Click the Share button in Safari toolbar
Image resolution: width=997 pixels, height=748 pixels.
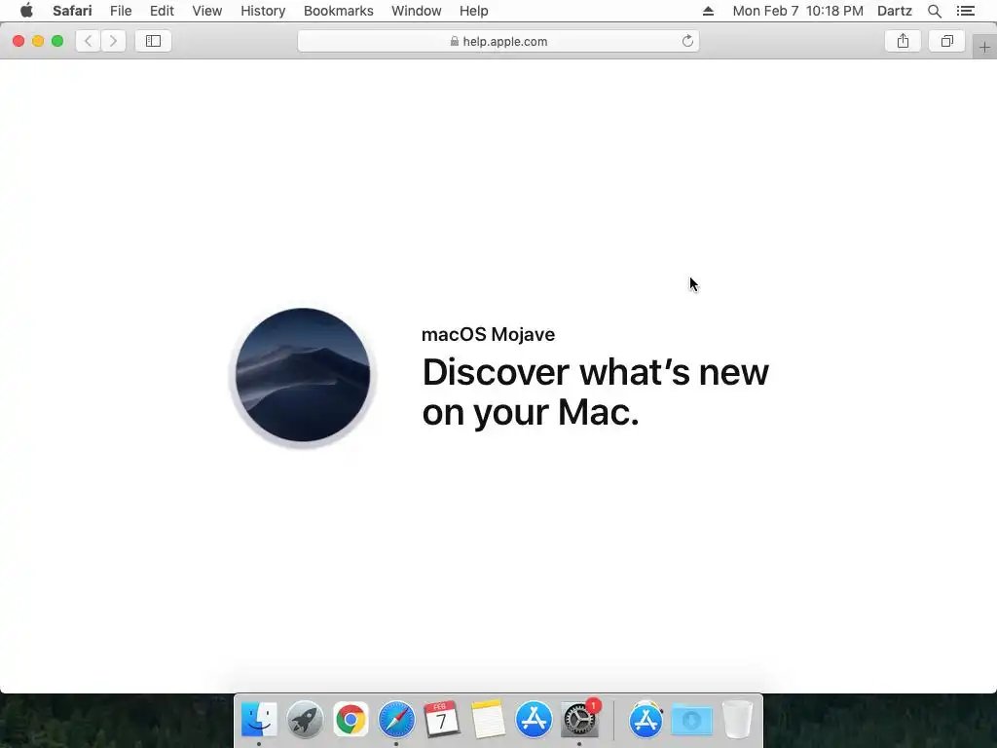(x=903, y=41)
